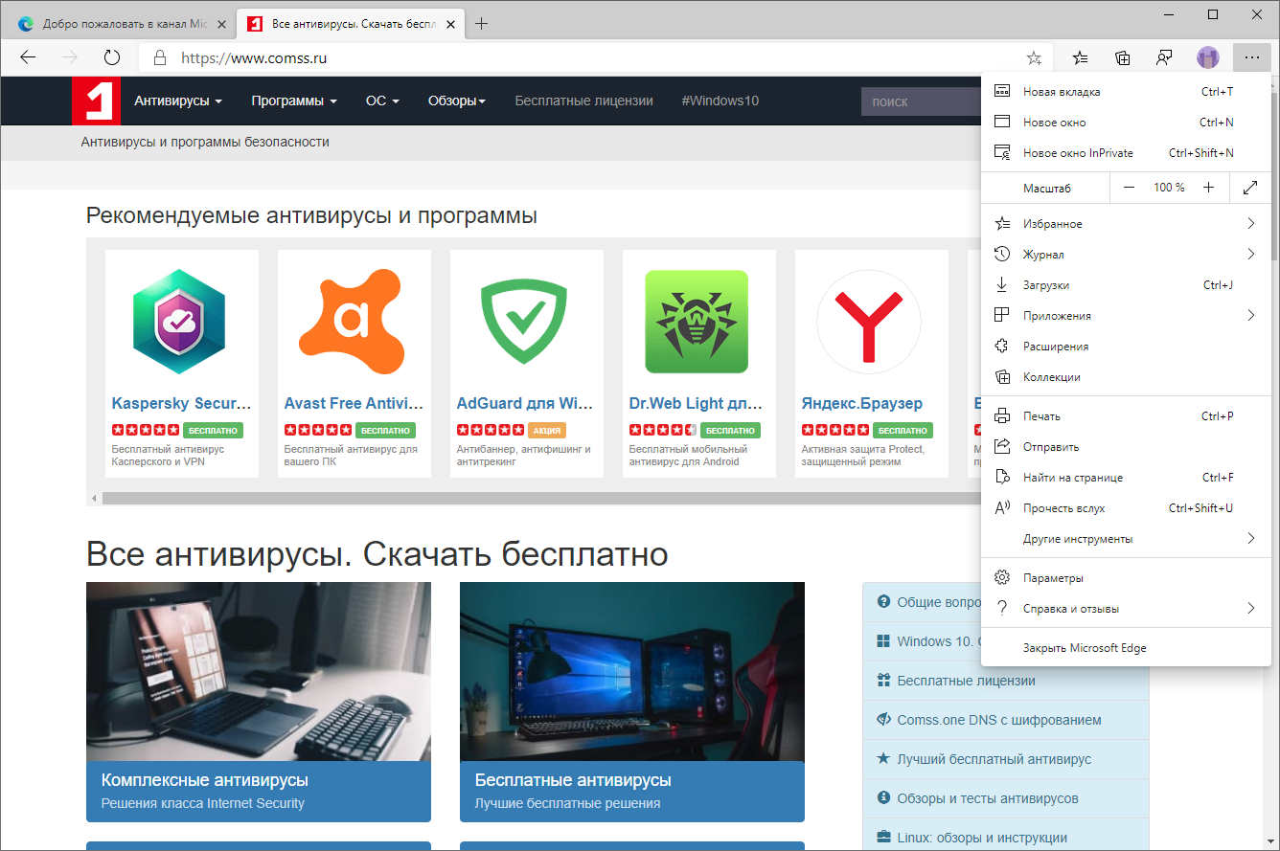Open the '#Windows10' nav link
This screenshot has height=851, width=1280.
click(720, 101)
